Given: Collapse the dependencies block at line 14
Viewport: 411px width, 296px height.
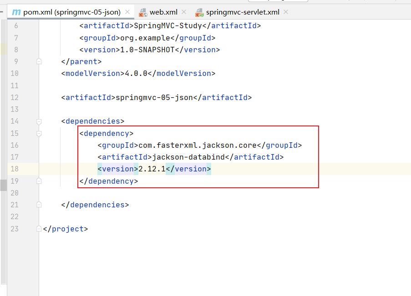Looking at the screenshot, I should click(x=39, y=121).
